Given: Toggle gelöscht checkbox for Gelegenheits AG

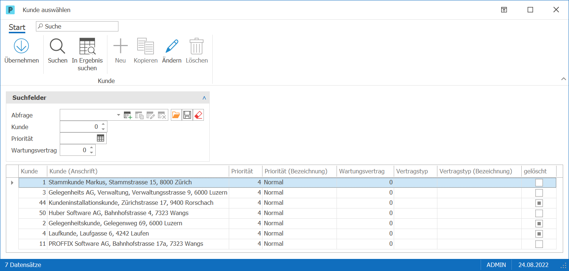Looking at the screenshot, I should 539,193.
